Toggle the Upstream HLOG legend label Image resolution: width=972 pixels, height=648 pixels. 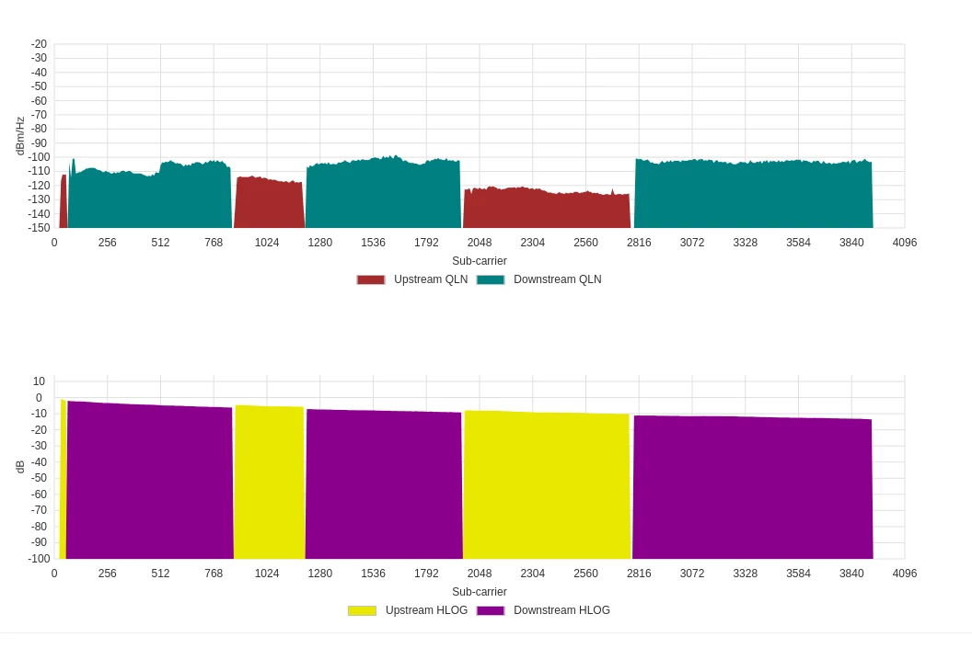(426, 610)
